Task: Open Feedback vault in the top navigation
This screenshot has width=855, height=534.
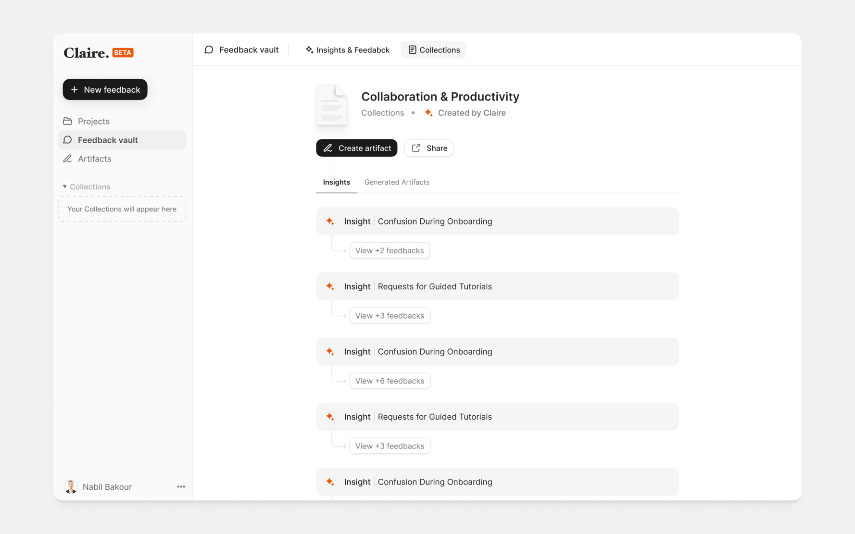Action: click(x=242, y=50)
